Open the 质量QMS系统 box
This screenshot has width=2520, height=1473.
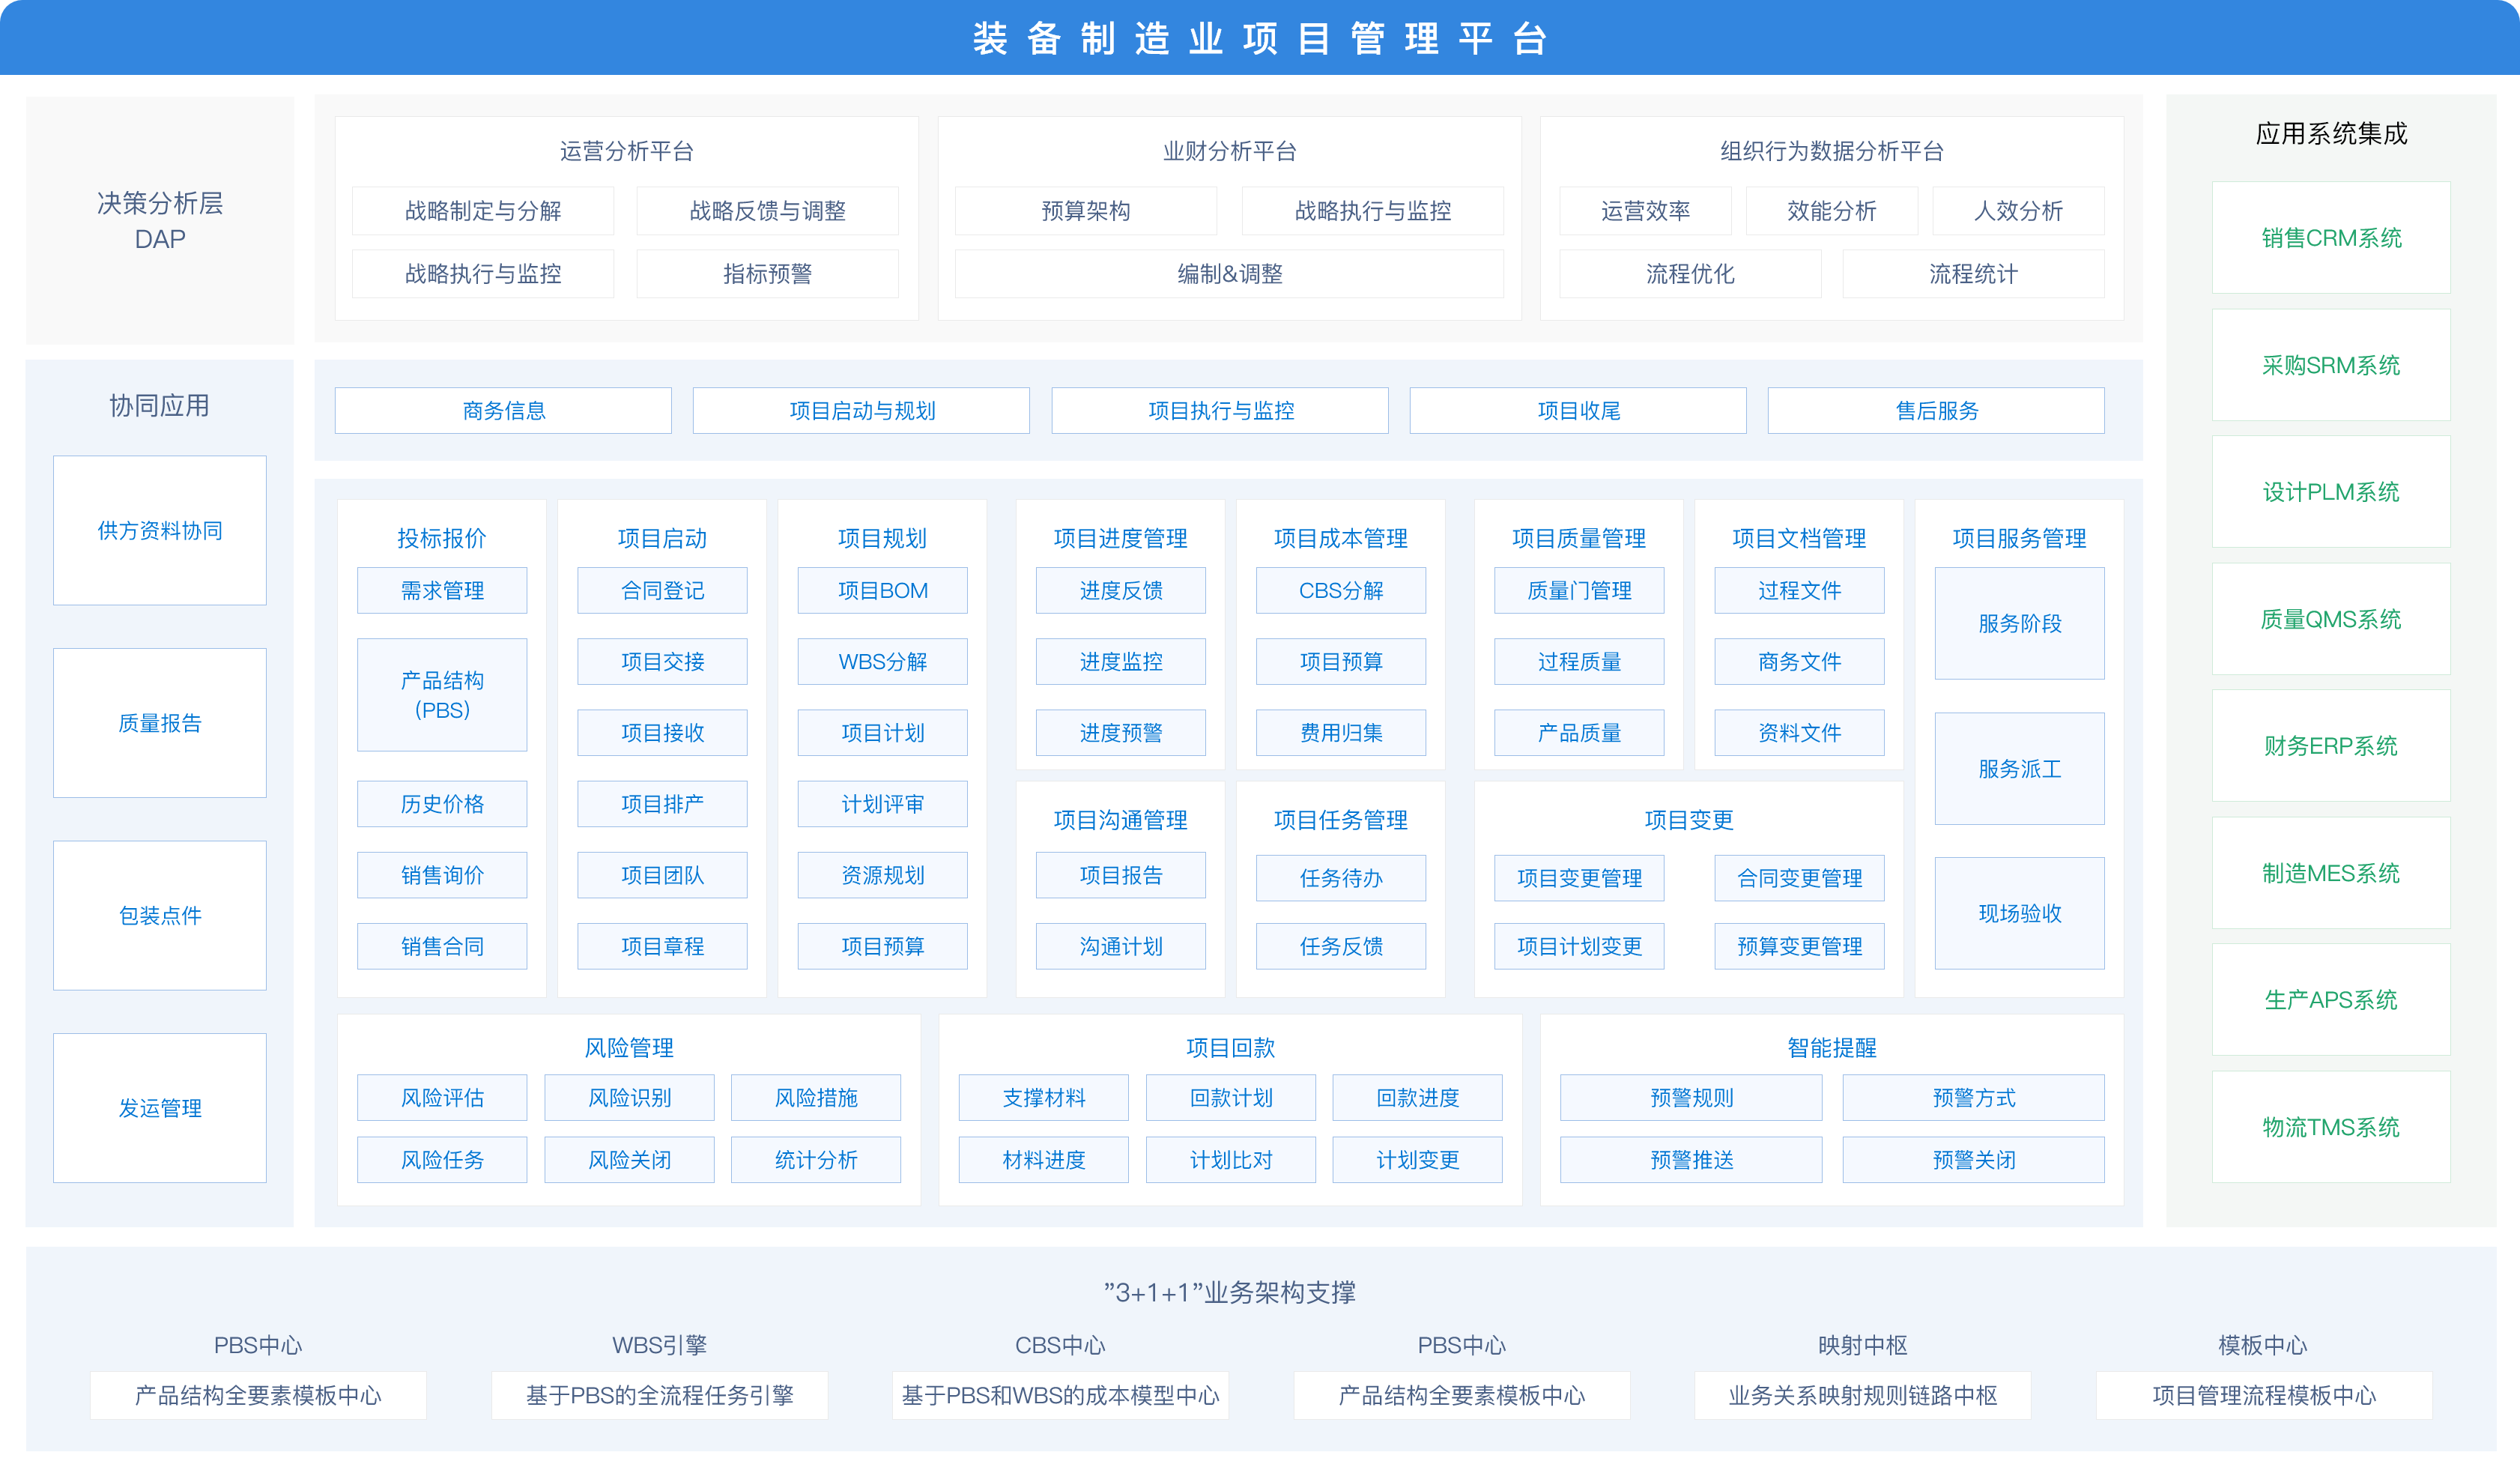coord(2331,619)
